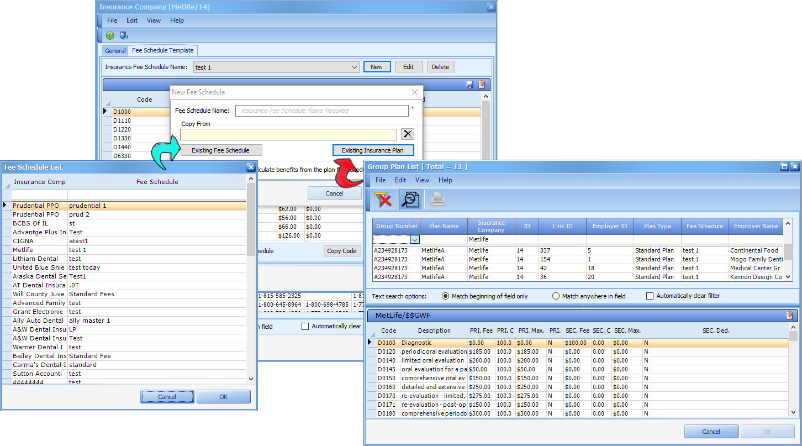This screenshot has width=802, height=446.
Task: Click the Insurance Company filter field containing Metlife
Action: [x=491, y=240]
